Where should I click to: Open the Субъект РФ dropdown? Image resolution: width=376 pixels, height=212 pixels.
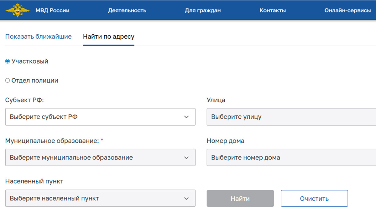[x=100, y=117]
